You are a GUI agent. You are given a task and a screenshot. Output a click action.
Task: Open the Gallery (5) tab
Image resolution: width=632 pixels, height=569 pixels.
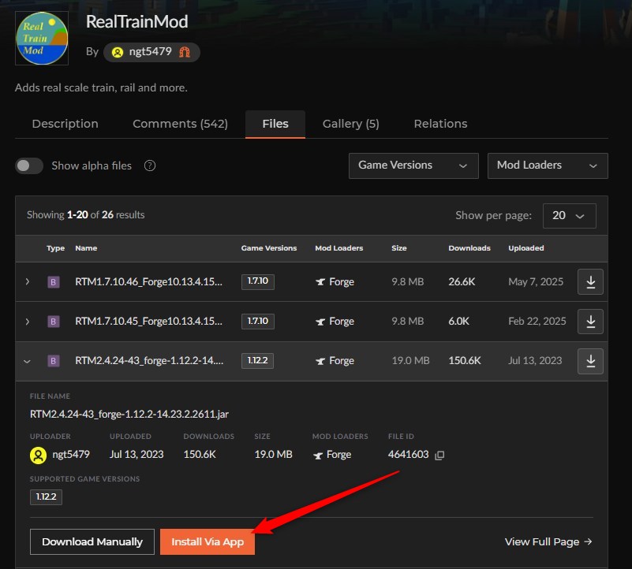click(x=350, y=124)
